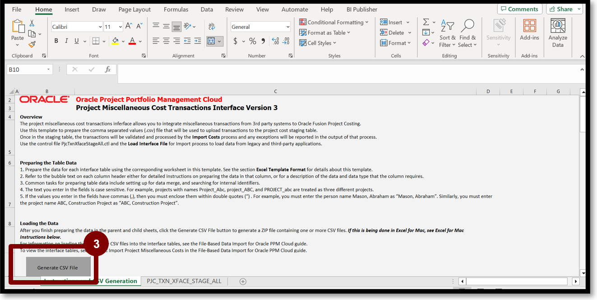The height and width of the screenshot is (300, 597).
Task: Click Decrease Indent icon
Action: (x=187, y=41)
